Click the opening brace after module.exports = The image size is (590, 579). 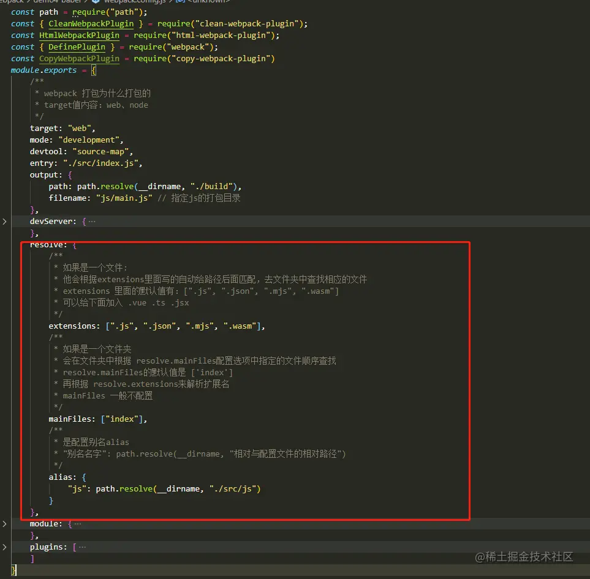[x=94, y=70]
